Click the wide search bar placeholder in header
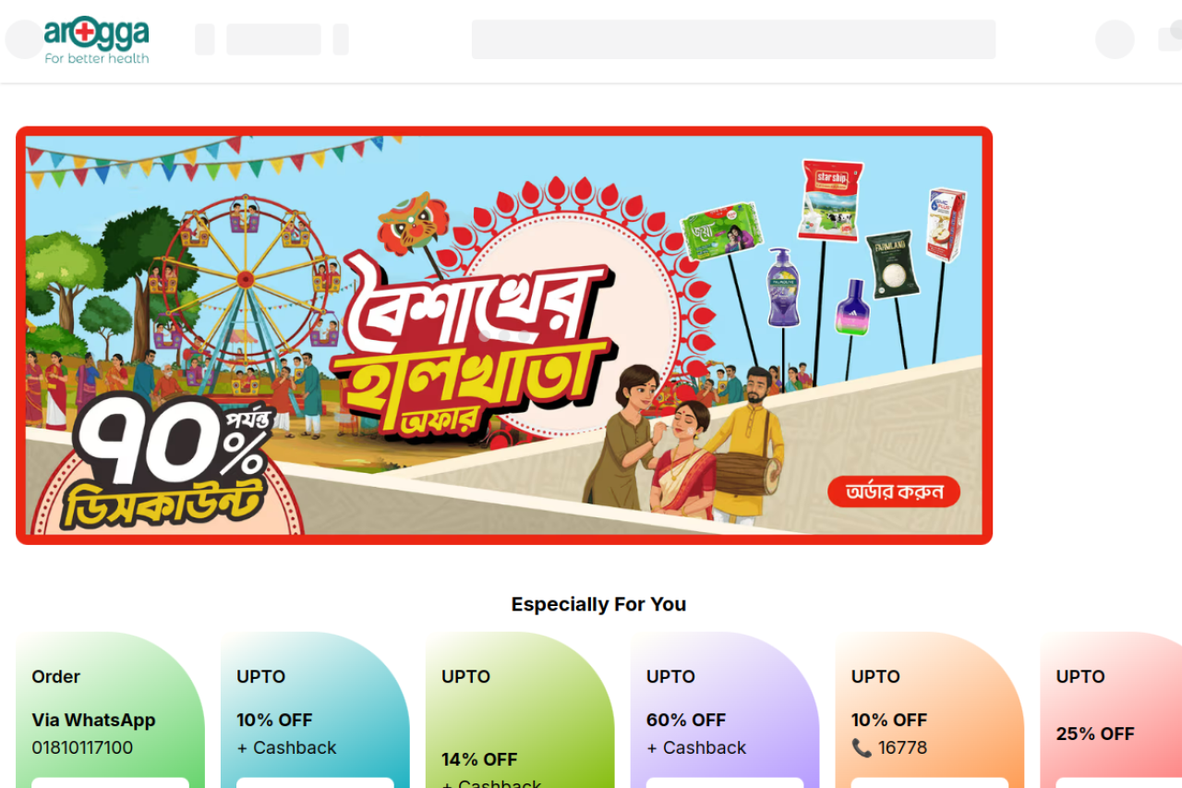Viewport: 1182px width, 788px height. [733, 40]
